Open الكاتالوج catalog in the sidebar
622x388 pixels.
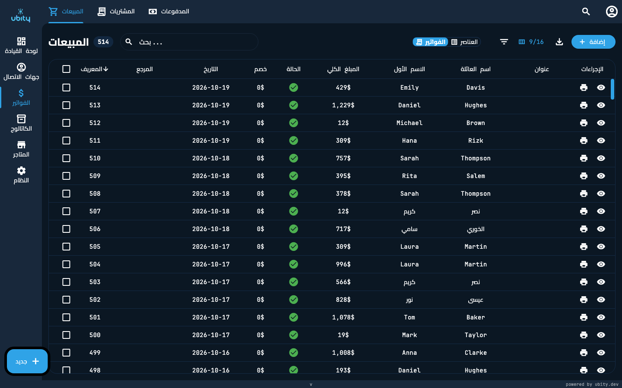(21, 123)
